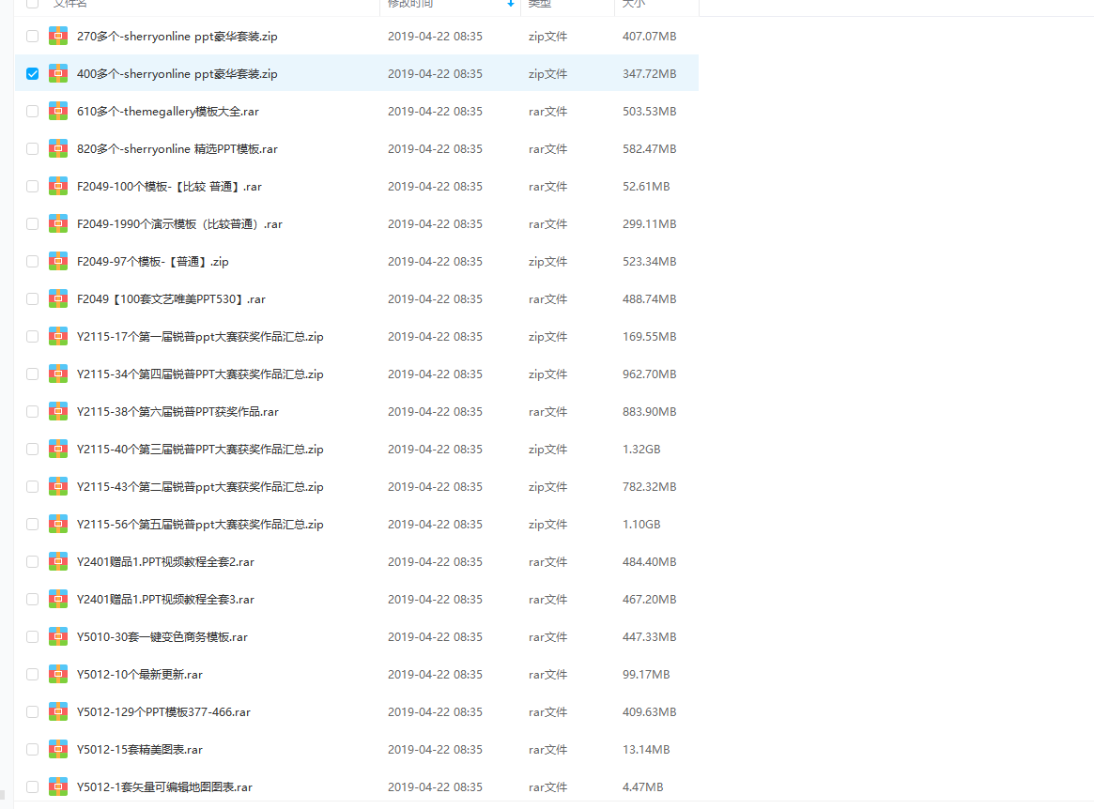Viewport: 1094px width, 809px height.
Task: Click file name Y2401赠品1.PPT视频教程全套3.rar
Action: (x=165, y=600)
